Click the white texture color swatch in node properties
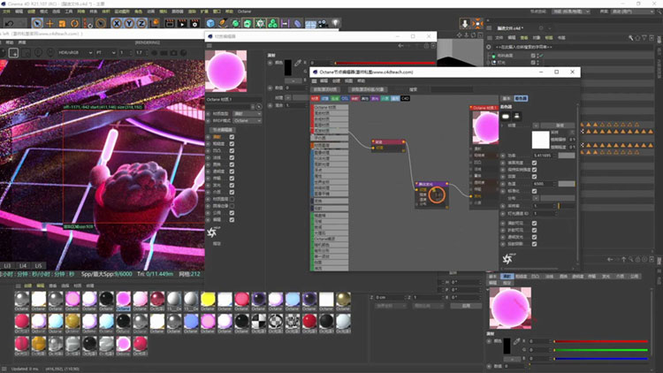663x373 pixels. pyautogui.click(x=541, y=138)
